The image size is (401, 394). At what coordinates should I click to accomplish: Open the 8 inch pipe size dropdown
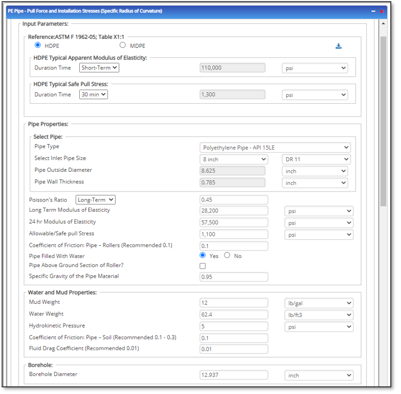click(x=234, y=159)
